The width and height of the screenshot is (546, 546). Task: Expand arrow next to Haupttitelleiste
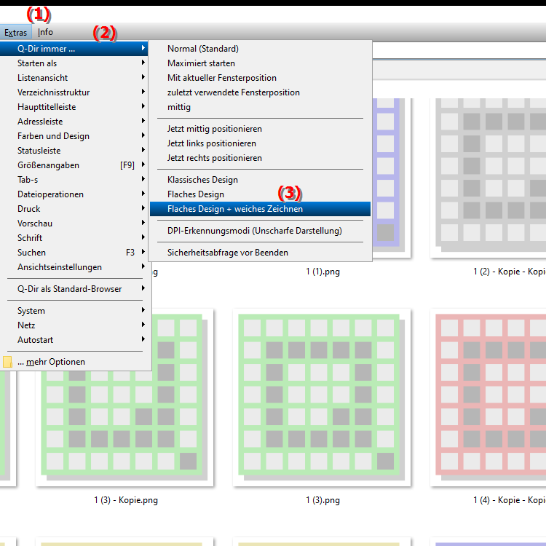tap(143, 106)
